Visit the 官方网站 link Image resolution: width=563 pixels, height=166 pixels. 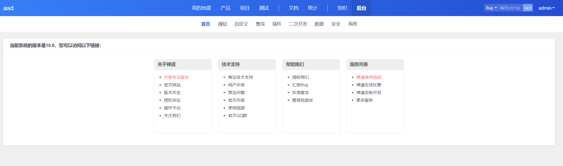[x=172, y=85]
